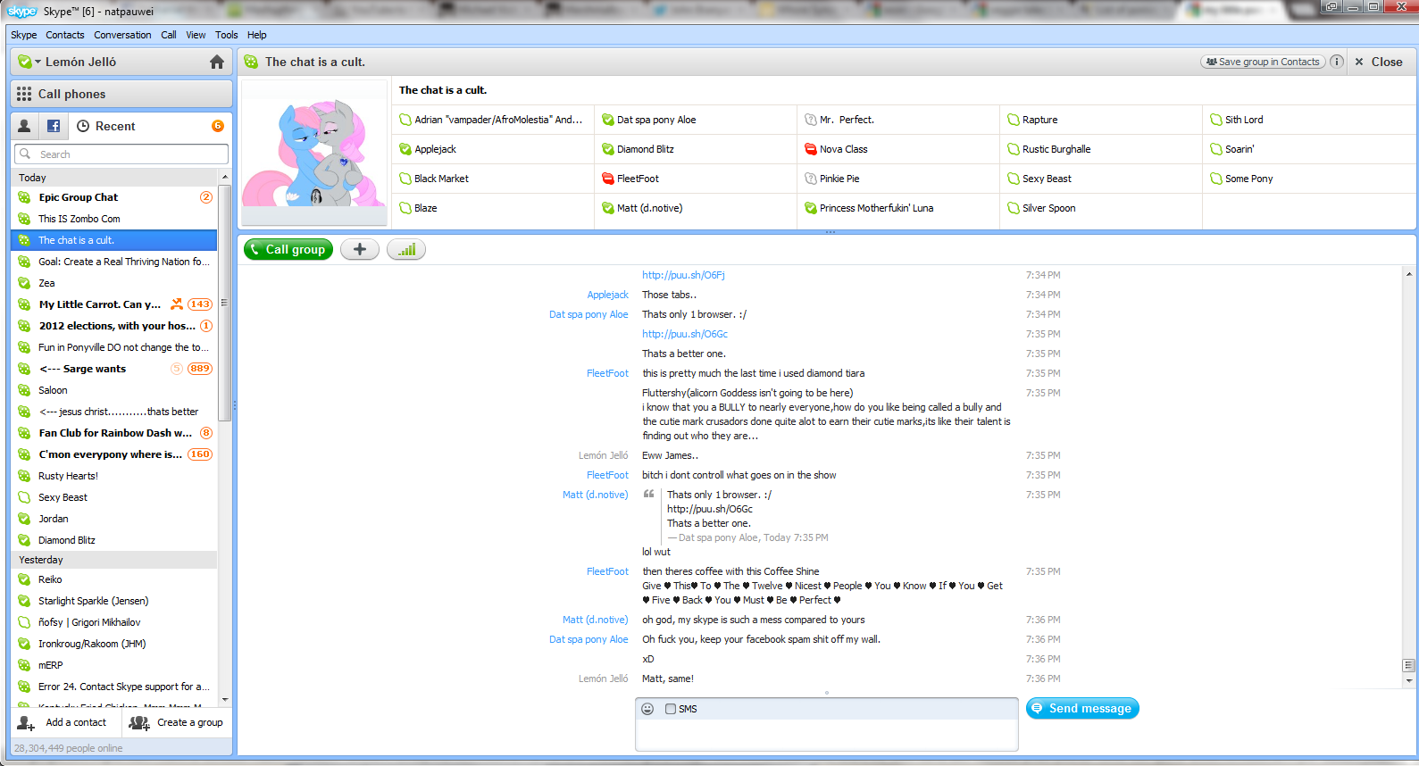Click the 143 unread badge
This screenshot has height=766, width=1419.
click(x=200, y=304)
